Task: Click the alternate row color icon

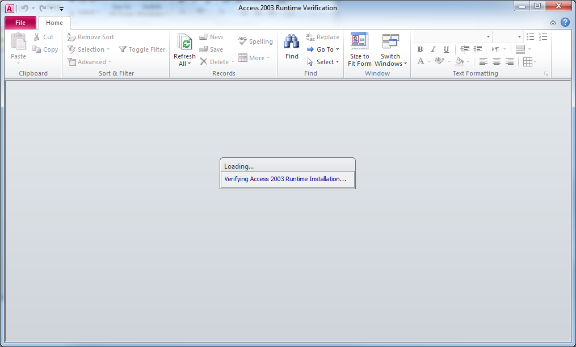Action: pos(520,49)
